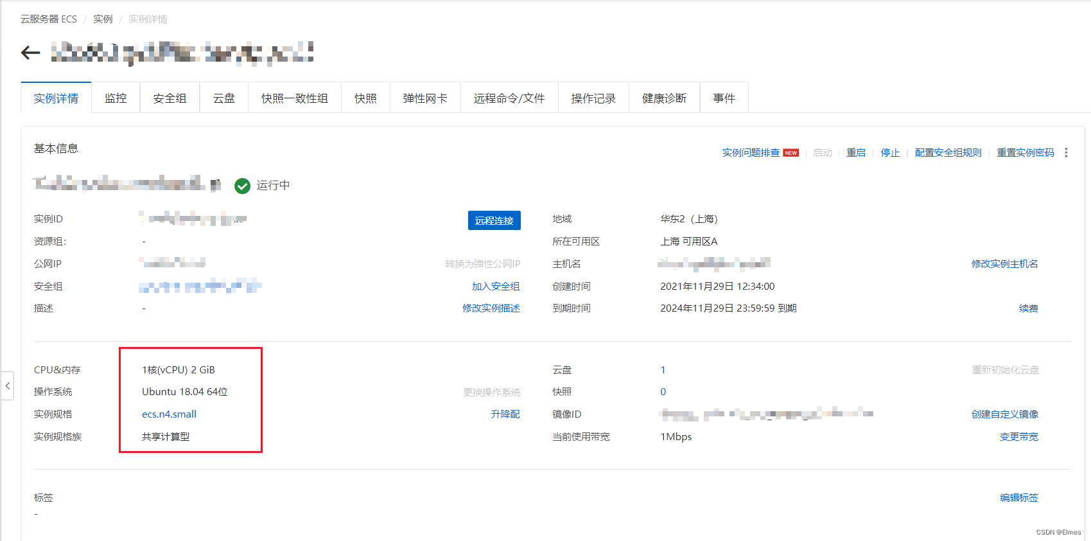Switch to the 快照 tab
Image resolution: width=1091 pixels, height=541 pixels.
click(x=365, y=98)
